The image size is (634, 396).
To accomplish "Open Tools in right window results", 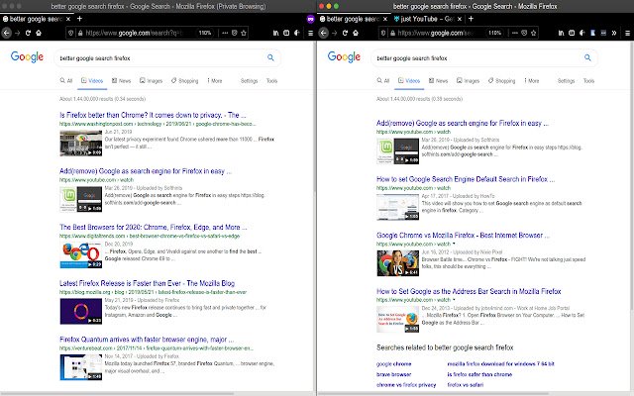I will [588, 81].
